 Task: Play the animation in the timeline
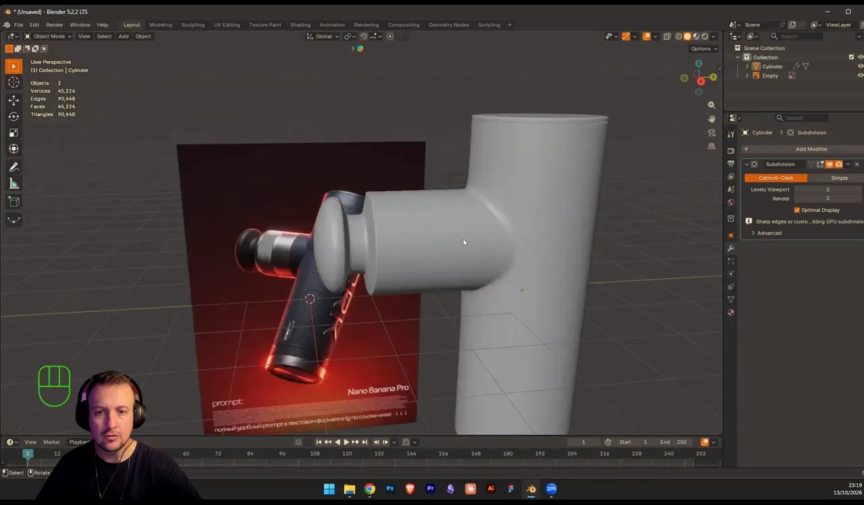346,442
